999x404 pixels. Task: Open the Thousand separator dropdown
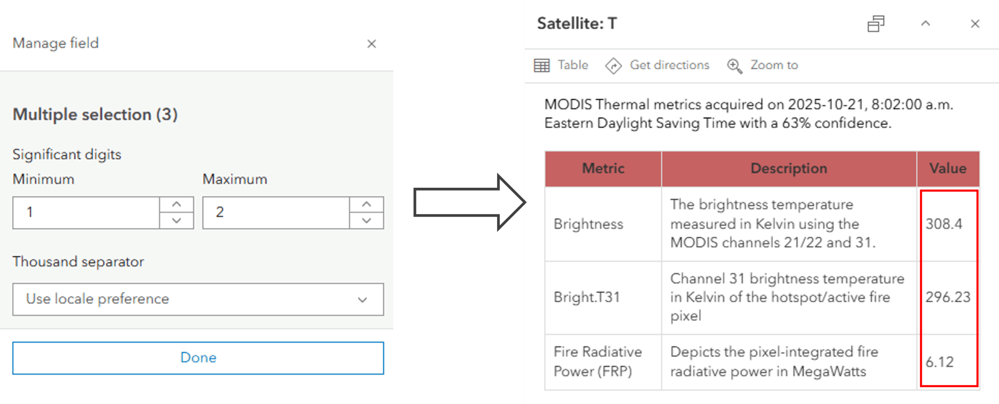tap(198, 299)
